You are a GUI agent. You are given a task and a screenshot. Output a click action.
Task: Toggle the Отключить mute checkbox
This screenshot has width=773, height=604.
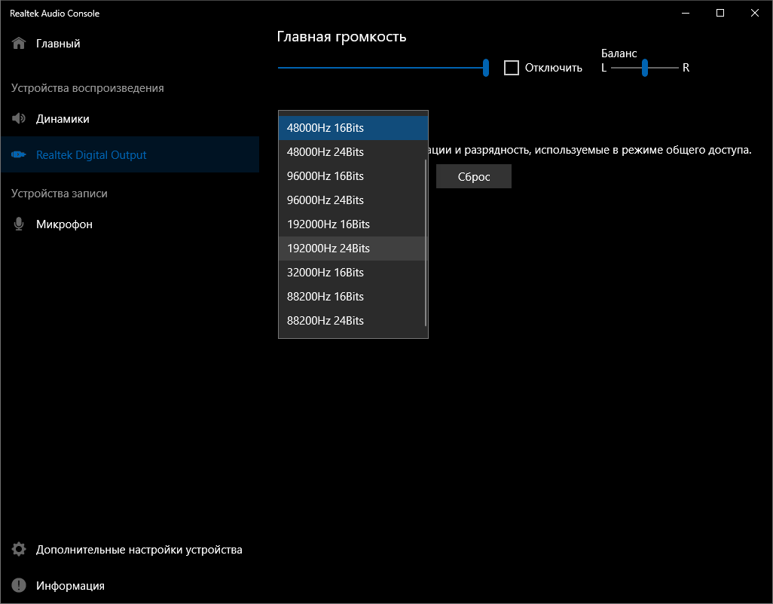(x=512, y=68)
